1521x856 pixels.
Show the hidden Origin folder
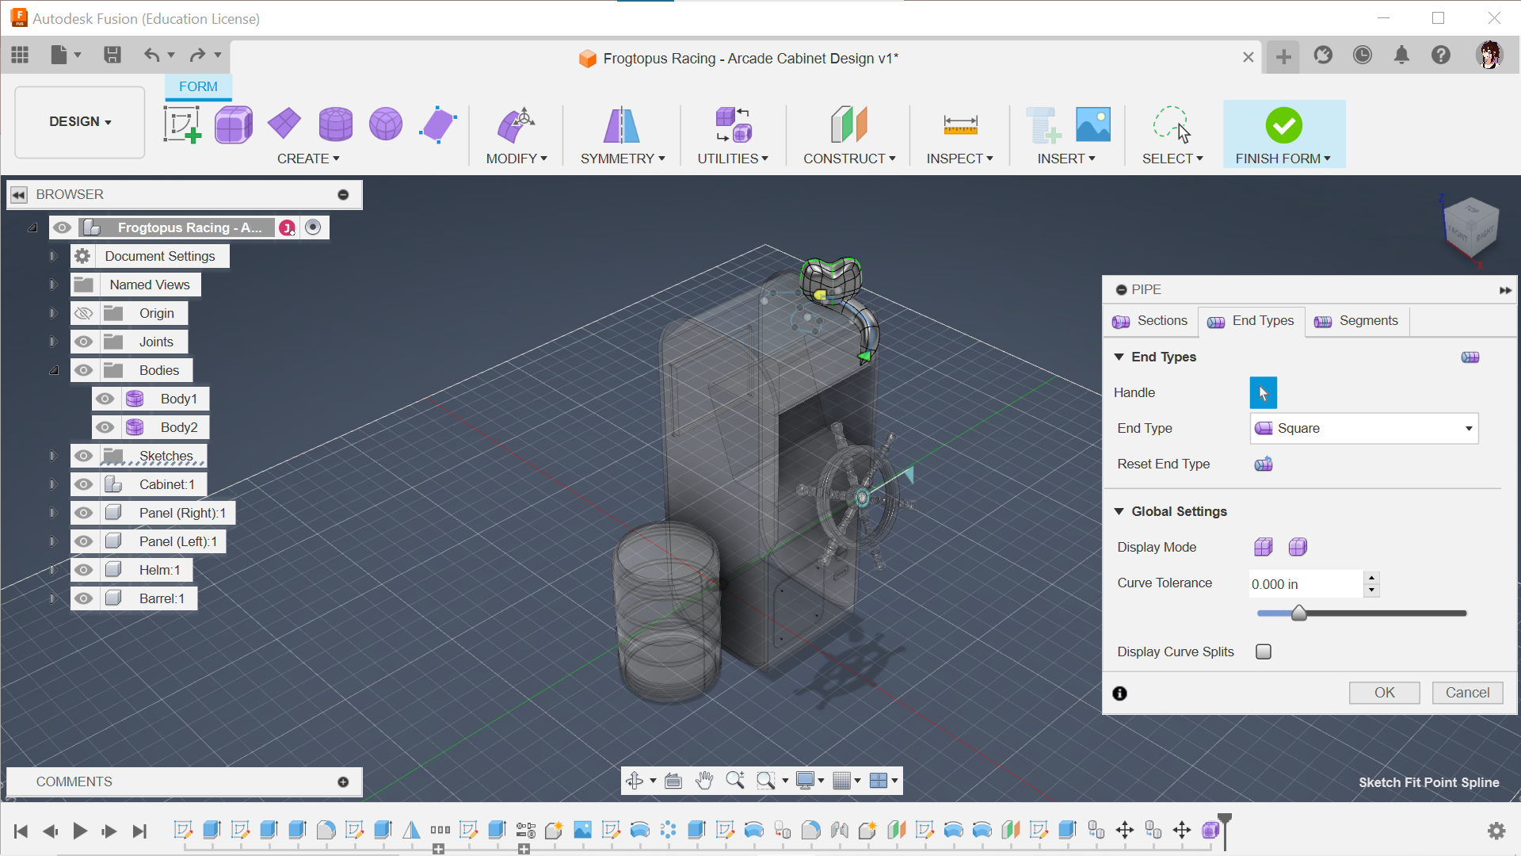pyautogui.click(x=83, y=313)
